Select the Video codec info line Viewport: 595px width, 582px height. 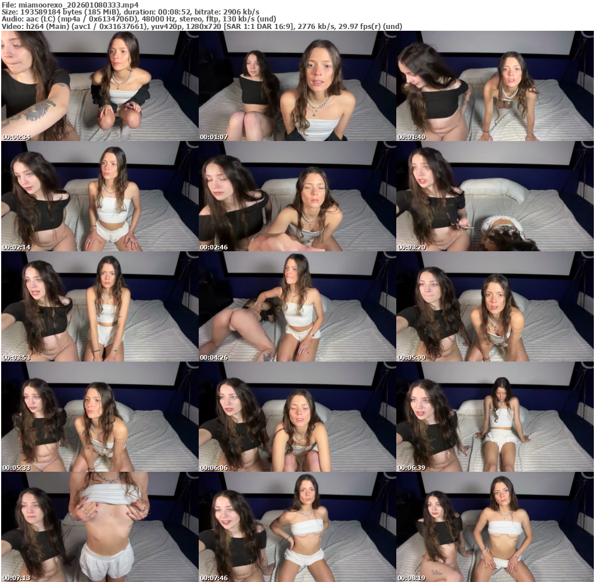point(202,26)
